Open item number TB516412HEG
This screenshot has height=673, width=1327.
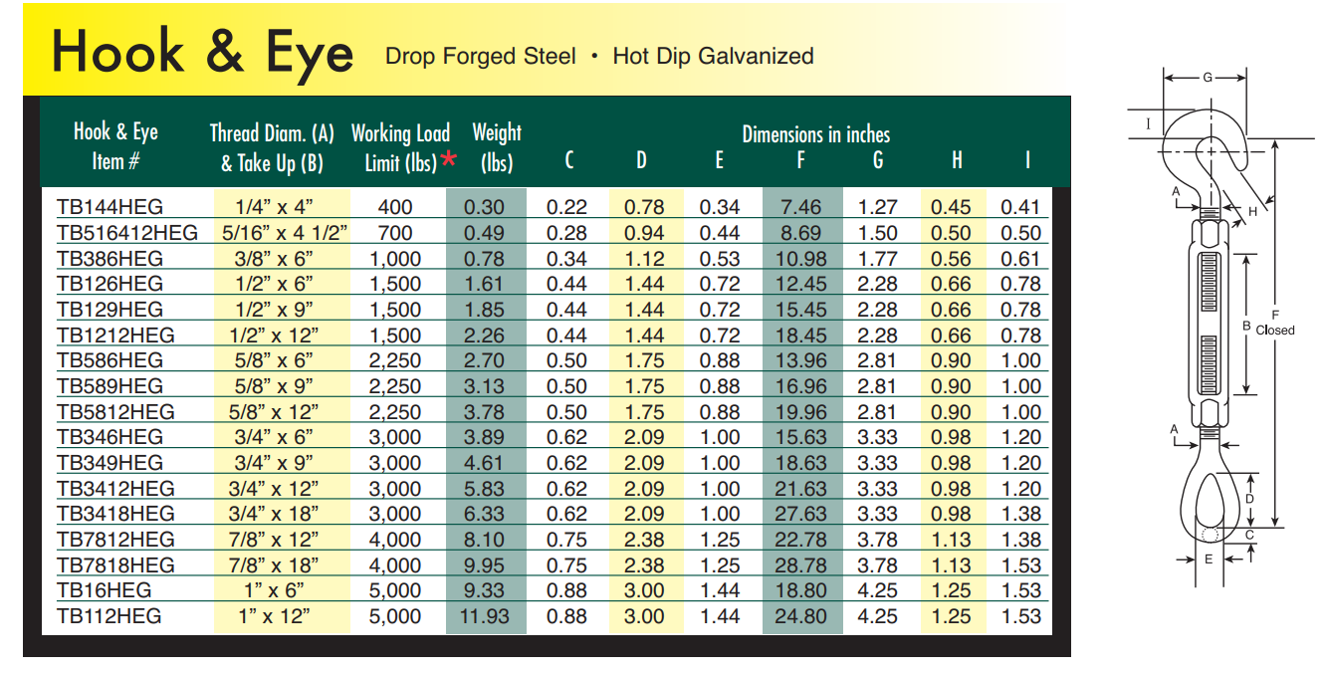coord(127,233)
